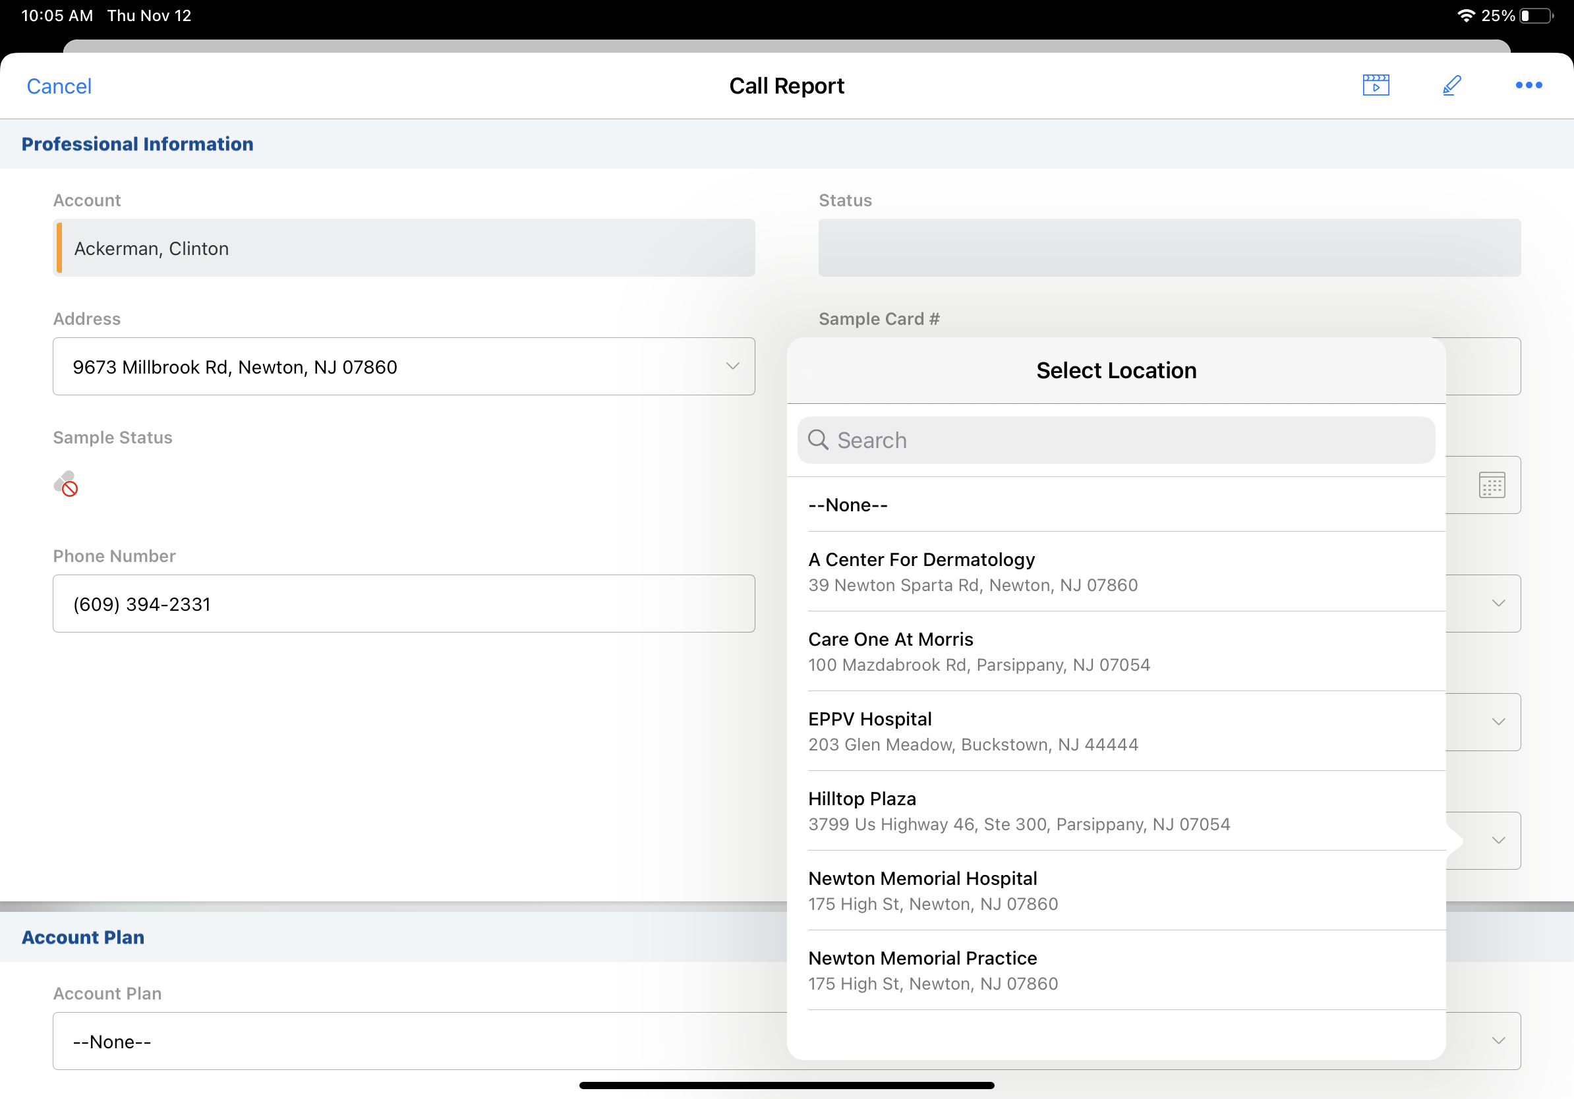Tap the Wi-Fi status icon

[x=1466, y=16]
